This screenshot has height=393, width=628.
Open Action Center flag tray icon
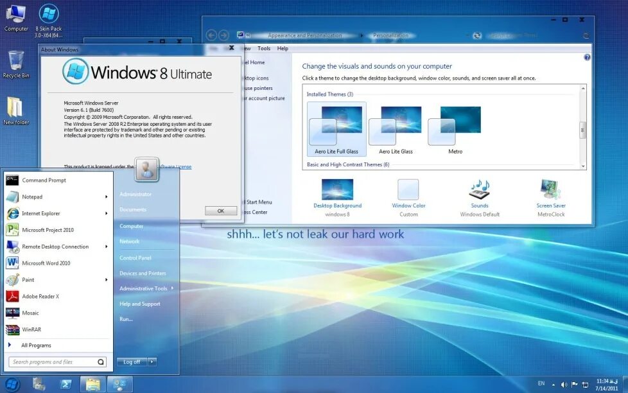[574, 385]
